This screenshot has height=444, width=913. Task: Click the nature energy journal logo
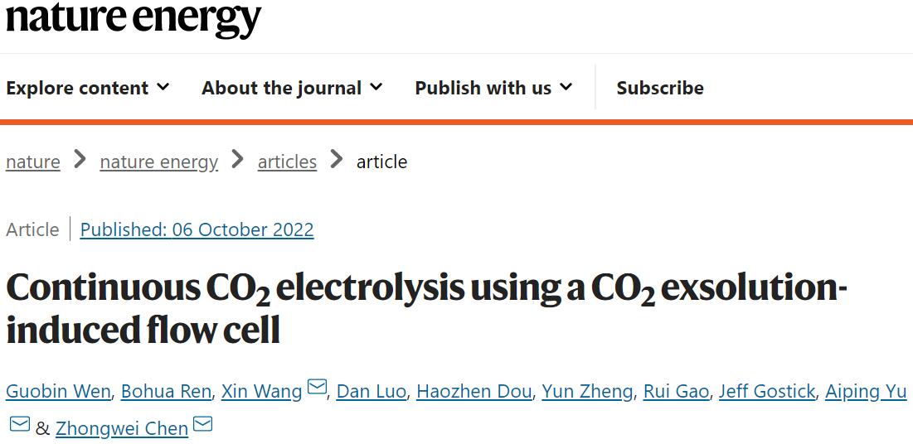pos(134,18)
